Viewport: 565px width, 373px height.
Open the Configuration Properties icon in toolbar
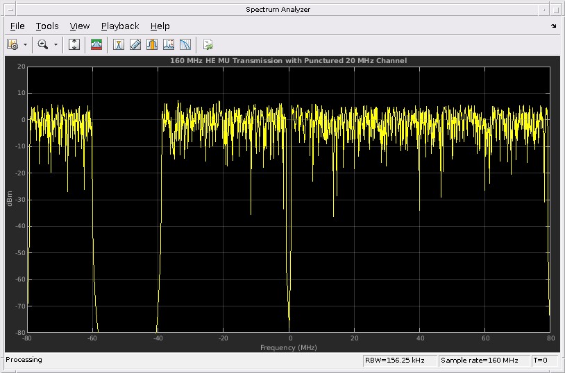tap(12, 44)
